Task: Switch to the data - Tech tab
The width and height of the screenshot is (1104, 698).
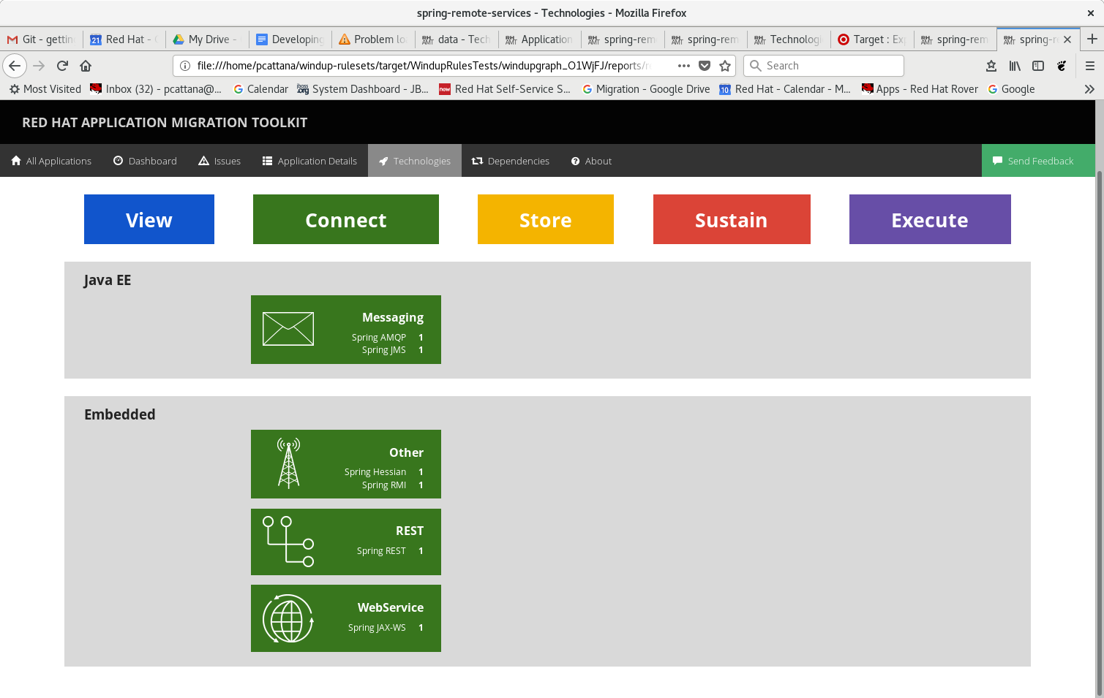Action: [x=457, y=39]
